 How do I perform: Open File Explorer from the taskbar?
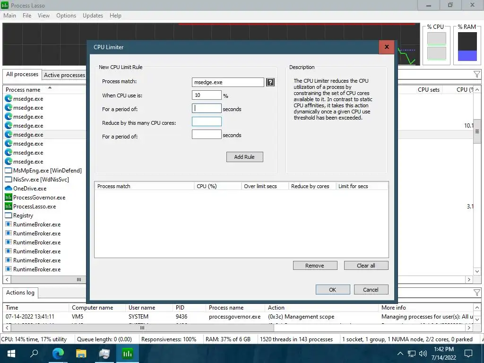point(81,354)
